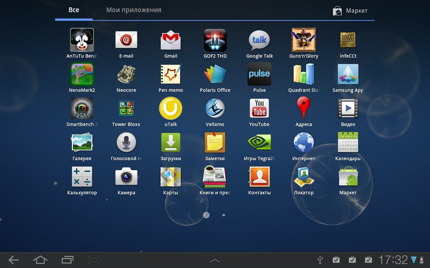Open the infeCCt app
430x268 pixels.
coord(348,40)
